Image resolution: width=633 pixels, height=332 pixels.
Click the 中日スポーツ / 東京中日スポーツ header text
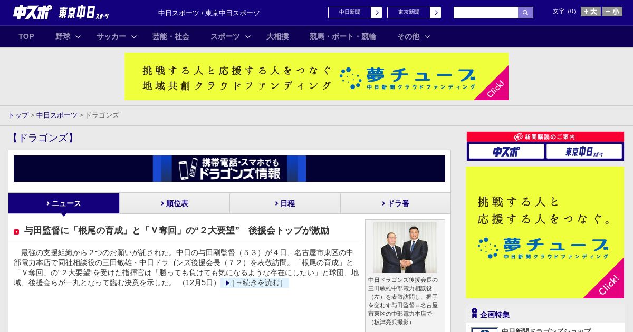[209, 13]
